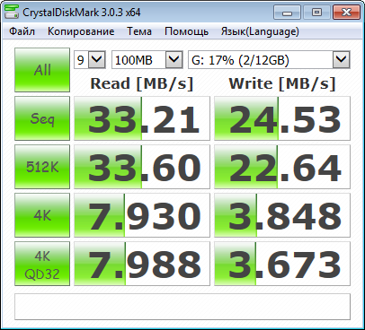
Task: Start the Seq benchmark test
Action: 42,118
